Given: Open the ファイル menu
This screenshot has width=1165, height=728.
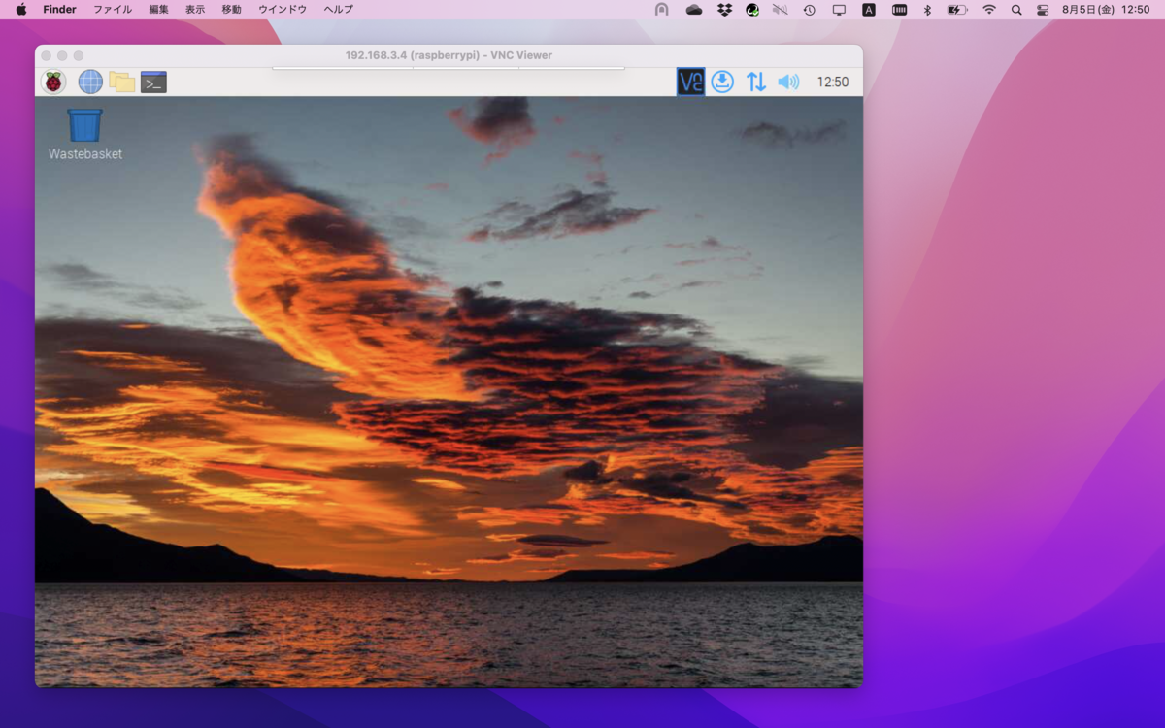Looking at the screenshot, I should [113, 10].
